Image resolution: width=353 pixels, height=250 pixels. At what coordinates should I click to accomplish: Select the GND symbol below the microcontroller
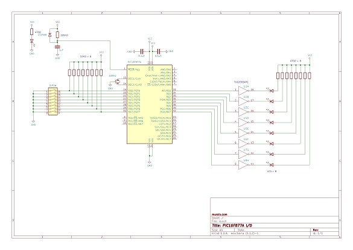[x=150, y=164]
